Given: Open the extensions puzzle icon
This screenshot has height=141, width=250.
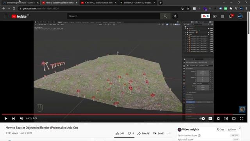Looking at the screenshot, I should (x=231, y=9).
